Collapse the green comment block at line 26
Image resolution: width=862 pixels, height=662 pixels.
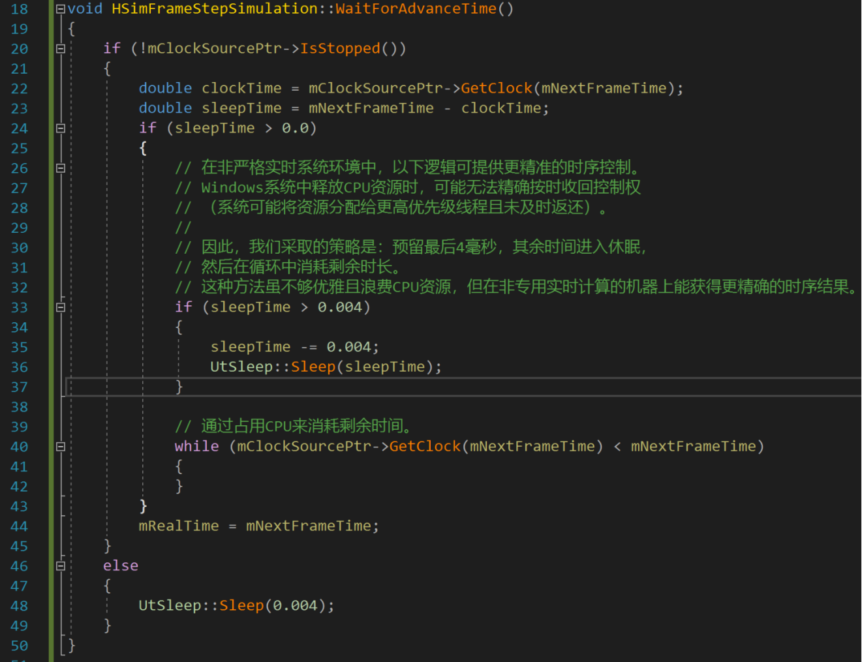point(61,168)
